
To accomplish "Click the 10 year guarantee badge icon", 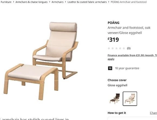I will pyautogui.click(x=110, y=68).
